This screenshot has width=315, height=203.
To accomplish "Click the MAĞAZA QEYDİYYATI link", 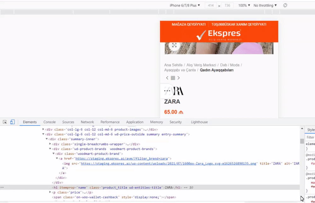I will [x=189, y=24].
